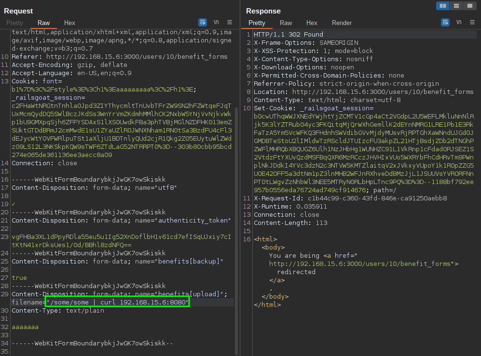481x356 pixels.
Task: Click the Referer header line in request
Action: click(x=119, y=56)
